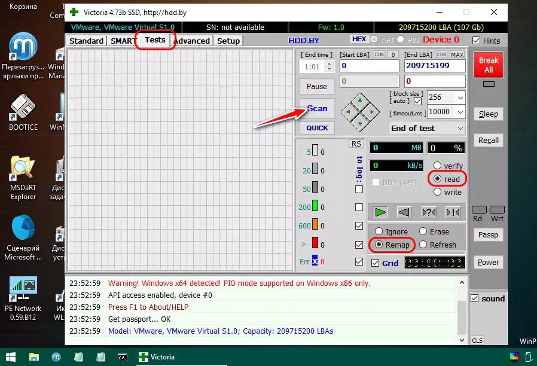
Task: Toggle log checkbox for 600 ms blocks
Action: (359, 225)
